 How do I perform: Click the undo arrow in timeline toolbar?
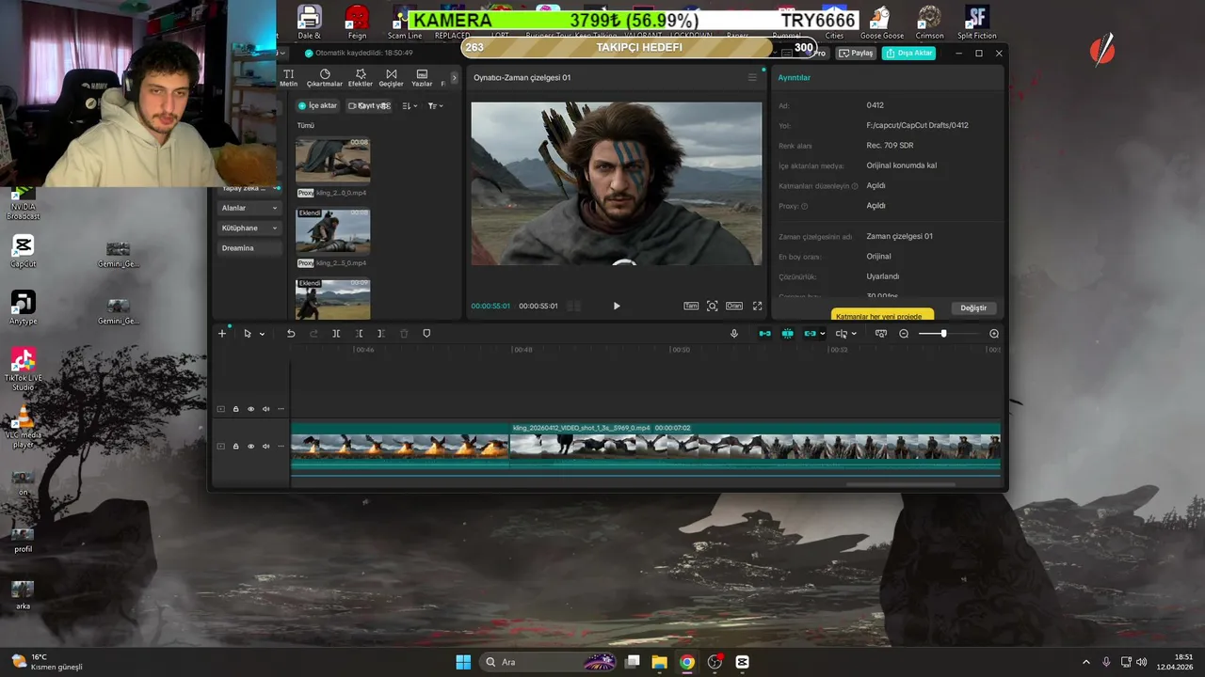291,334
